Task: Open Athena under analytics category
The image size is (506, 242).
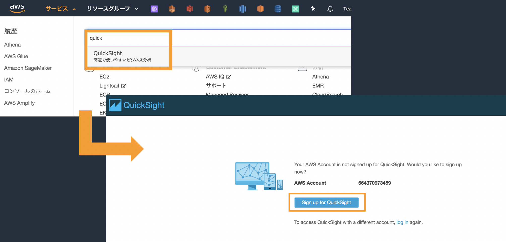Action: [x=320, y=77]
